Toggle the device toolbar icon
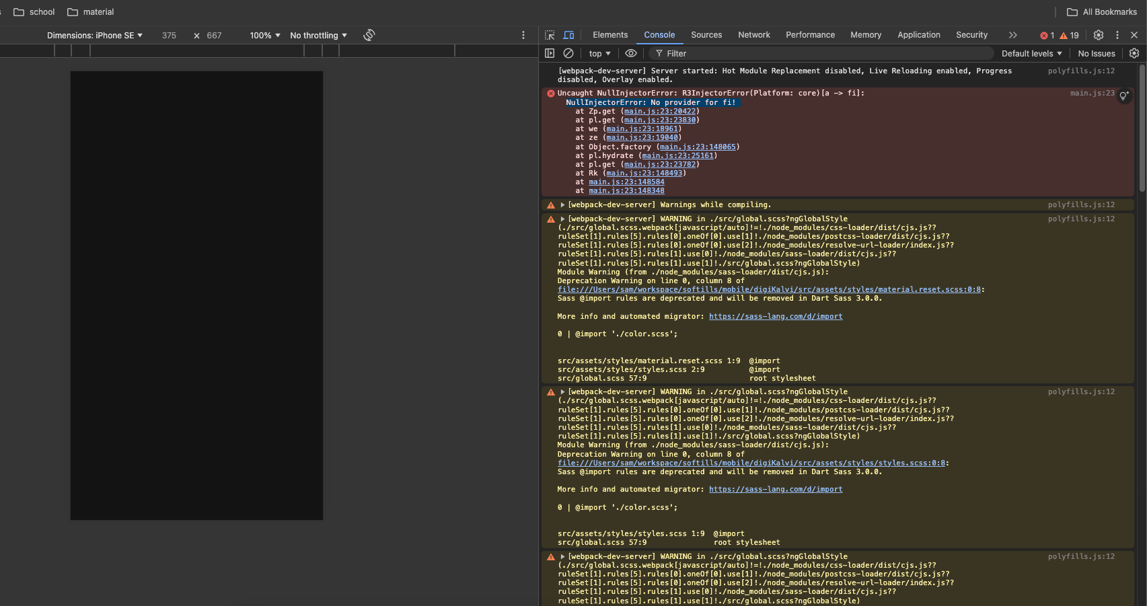Screen dimensions: 1147x606 (568, 35)
